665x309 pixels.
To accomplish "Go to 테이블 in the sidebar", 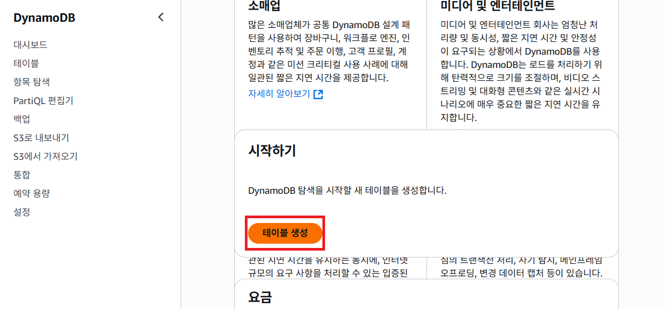I will point(26,63).
